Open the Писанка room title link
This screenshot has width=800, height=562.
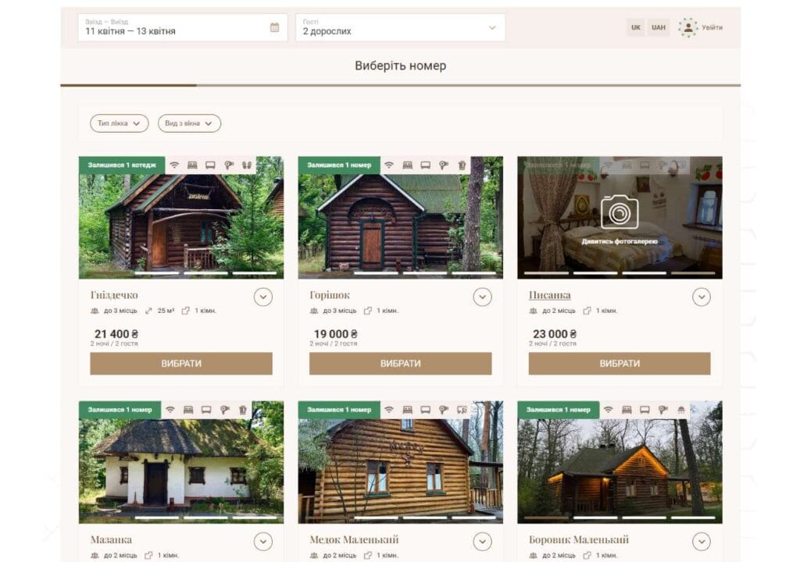click(549, 295)
